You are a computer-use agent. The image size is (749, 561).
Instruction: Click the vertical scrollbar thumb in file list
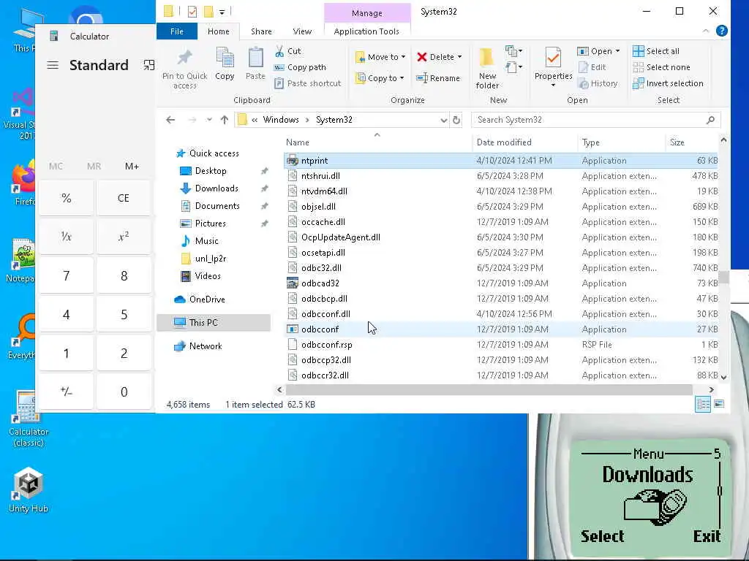coord(723,277)
